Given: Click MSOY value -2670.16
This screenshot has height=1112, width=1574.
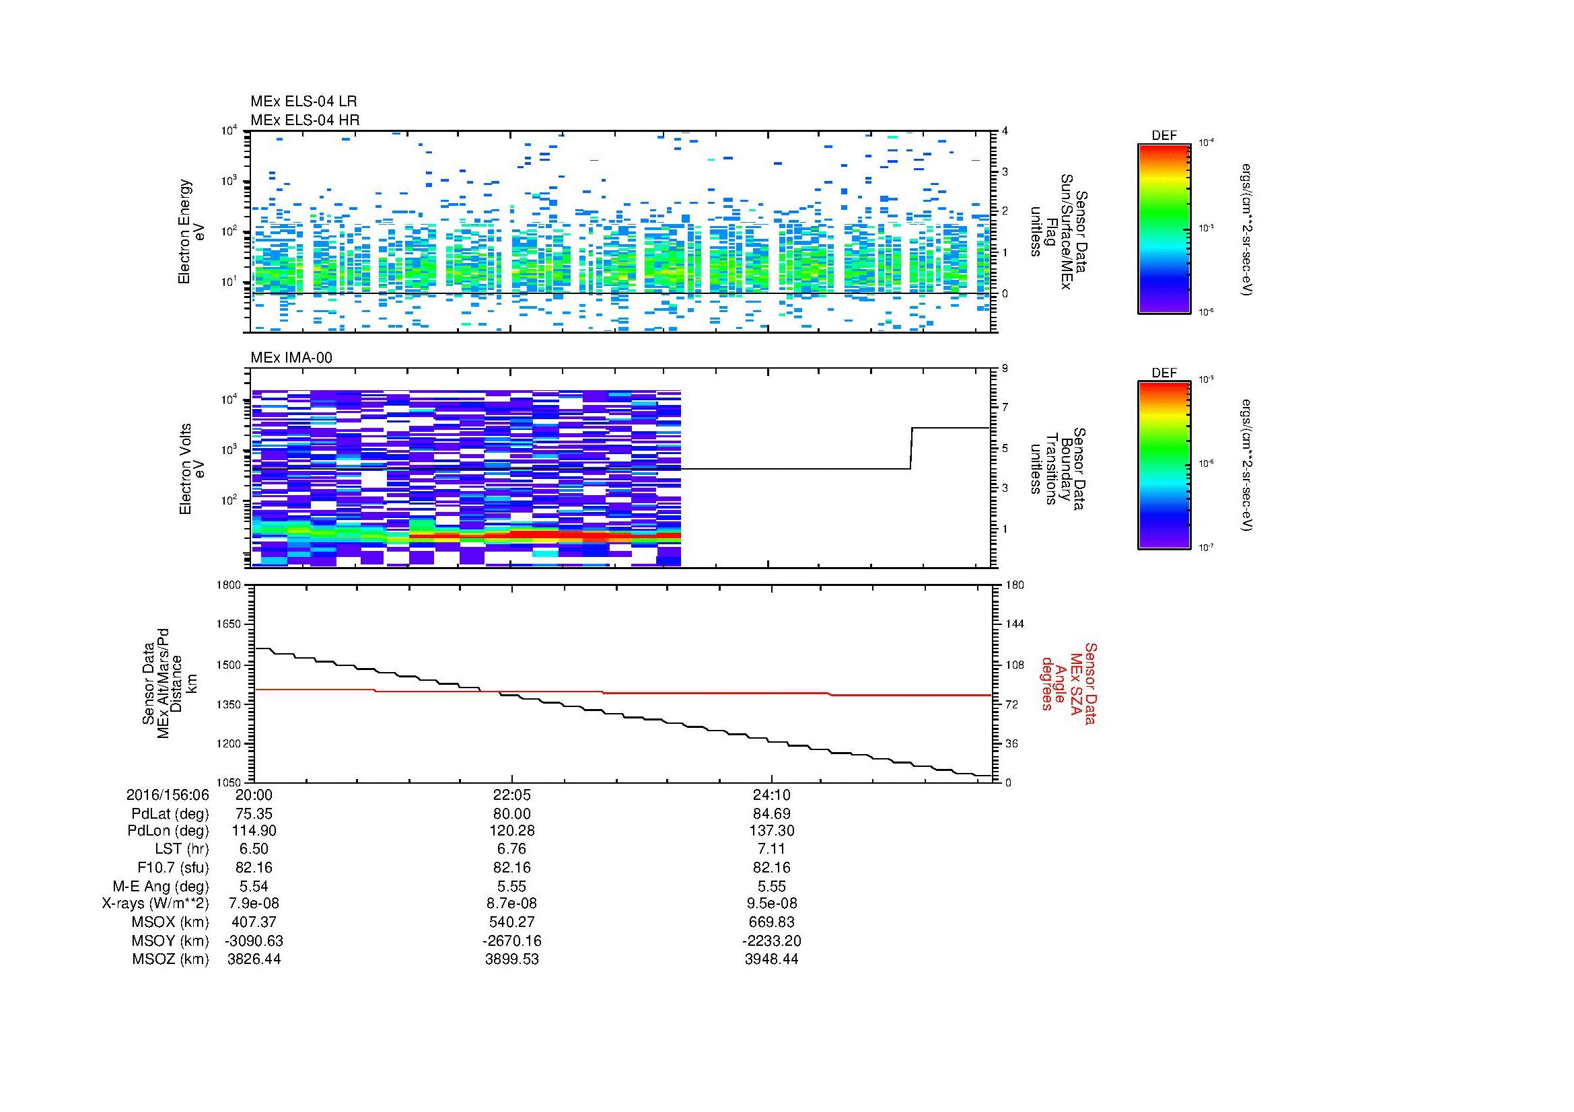Looking at the screenshot, I should click(x=512, y=940).
